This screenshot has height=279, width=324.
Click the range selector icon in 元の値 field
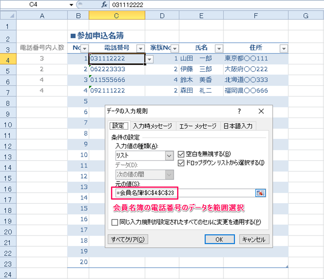(x=260, y=193)
